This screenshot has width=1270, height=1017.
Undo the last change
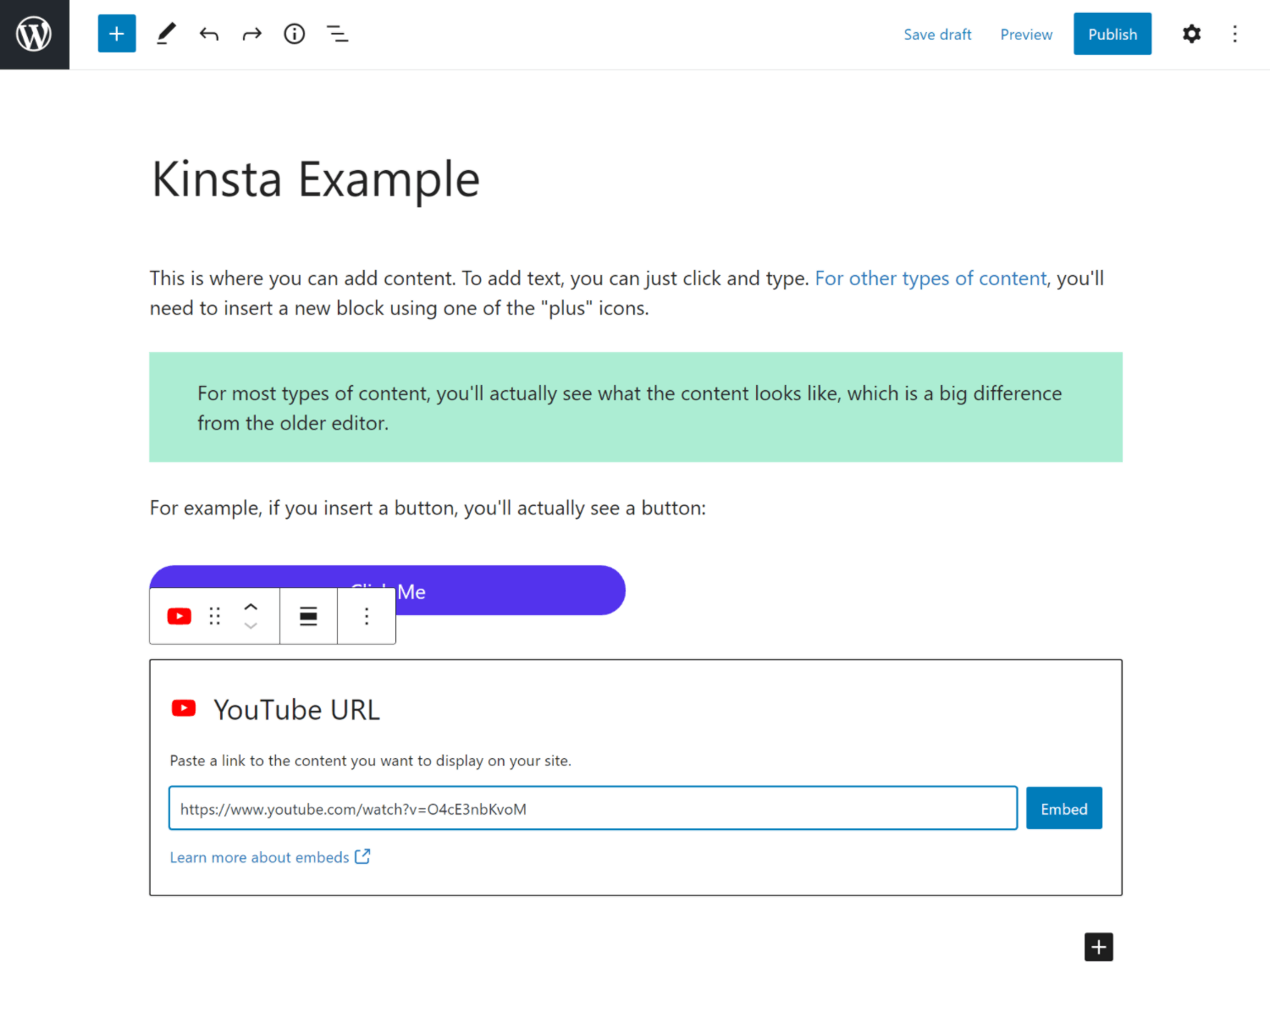tap(209, 34)
